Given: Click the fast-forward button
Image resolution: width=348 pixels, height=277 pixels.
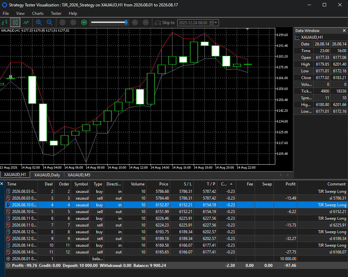Looking at the screenshot, I should pyautogui.click(x=135, y=23).
